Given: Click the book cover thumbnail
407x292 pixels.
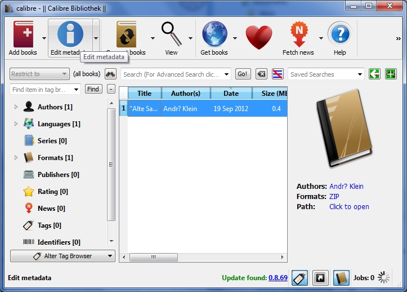Looking at the screenshot, I should pyautogui.click(x=344, y=129).
